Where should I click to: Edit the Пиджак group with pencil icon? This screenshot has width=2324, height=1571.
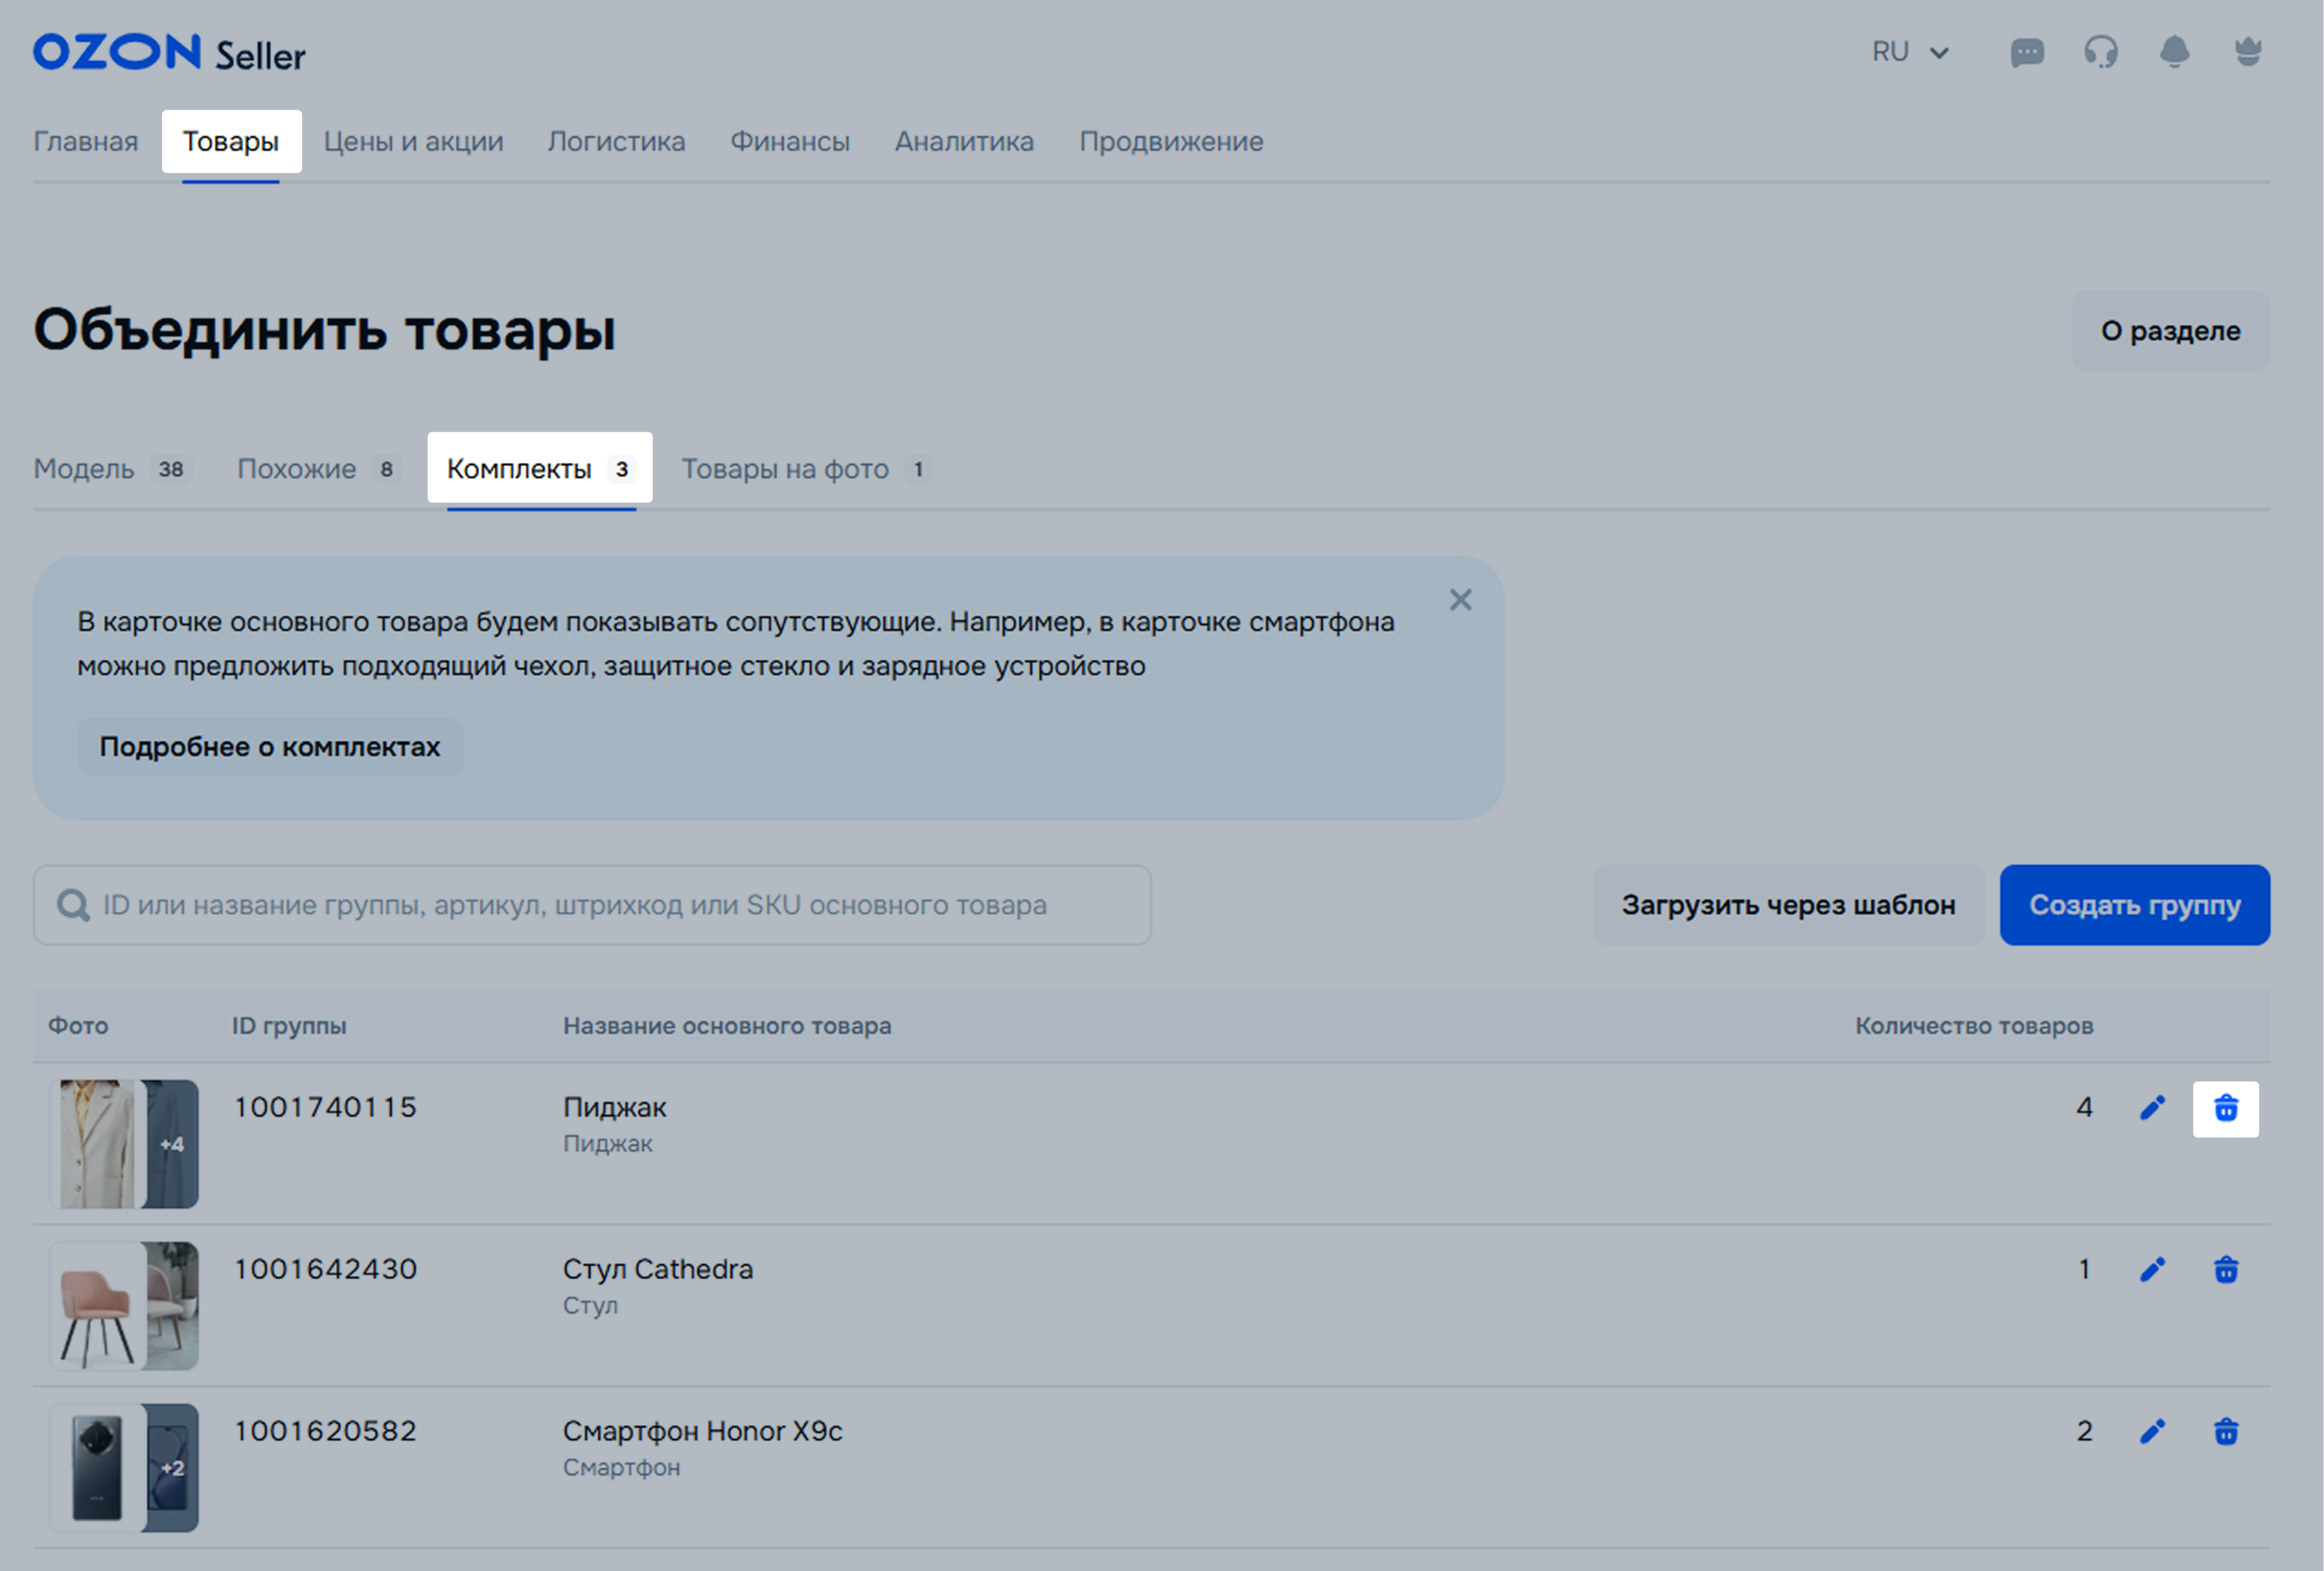[x=2152, y=1108]
